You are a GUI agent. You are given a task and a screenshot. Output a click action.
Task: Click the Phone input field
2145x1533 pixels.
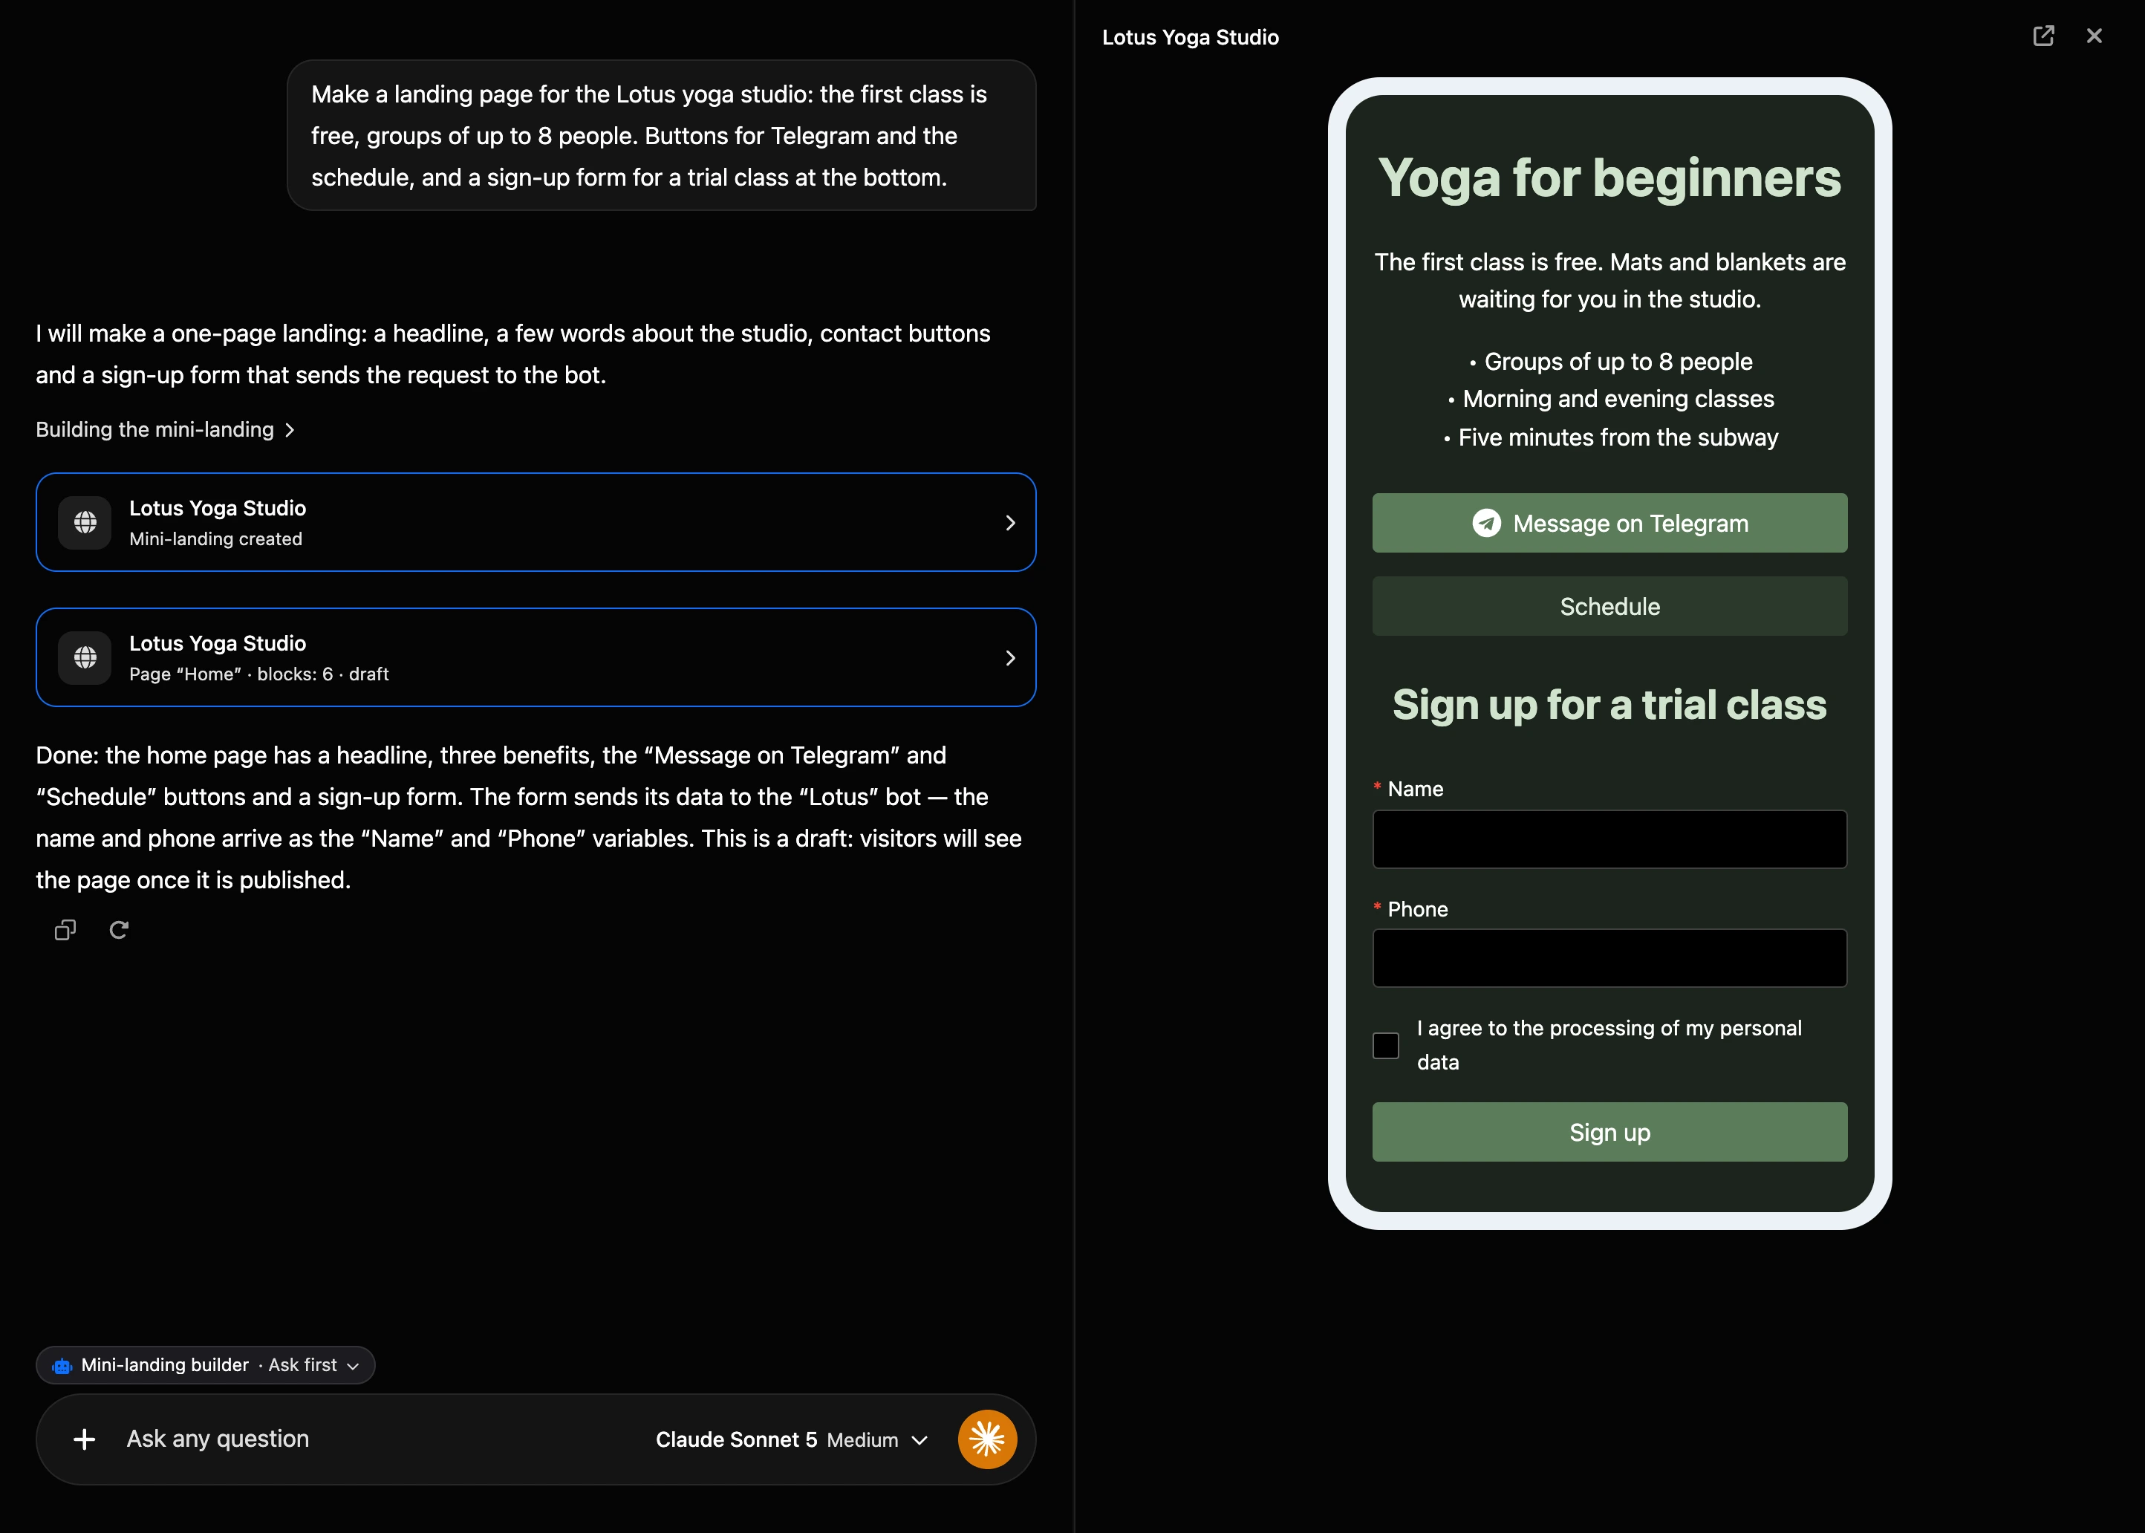tap(1609, 958)
